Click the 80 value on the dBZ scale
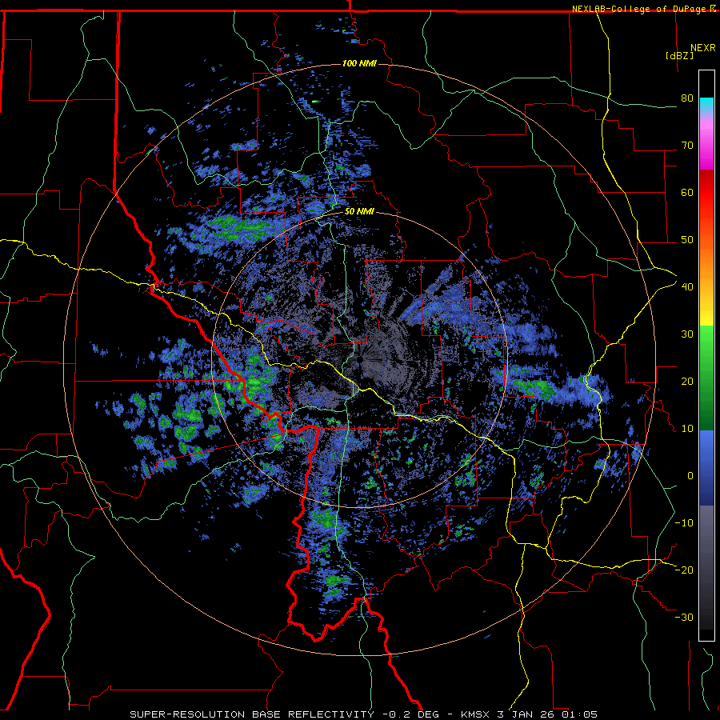720x720 pixels. click(x=687, y=98)
